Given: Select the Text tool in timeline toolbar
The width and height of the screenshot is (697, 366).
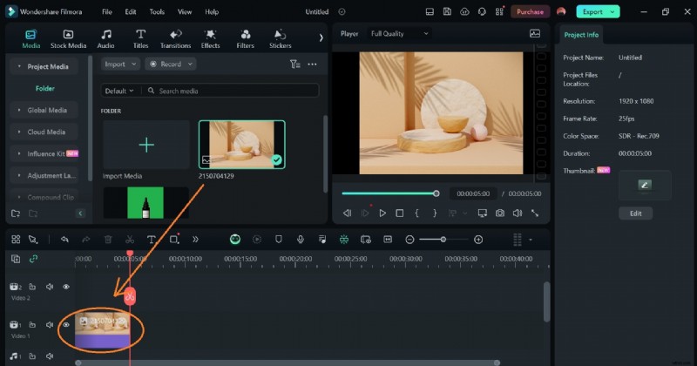Looking at the screenshot, I should pyautogui.click(x=152, y=239).
